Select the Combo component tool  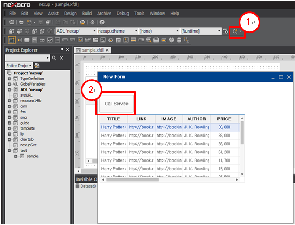pos(42,40)
